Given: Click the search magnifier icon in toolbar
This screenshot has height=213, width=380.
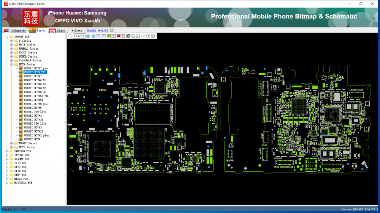Looking at the screenshot, I should [x=70, y=36].
